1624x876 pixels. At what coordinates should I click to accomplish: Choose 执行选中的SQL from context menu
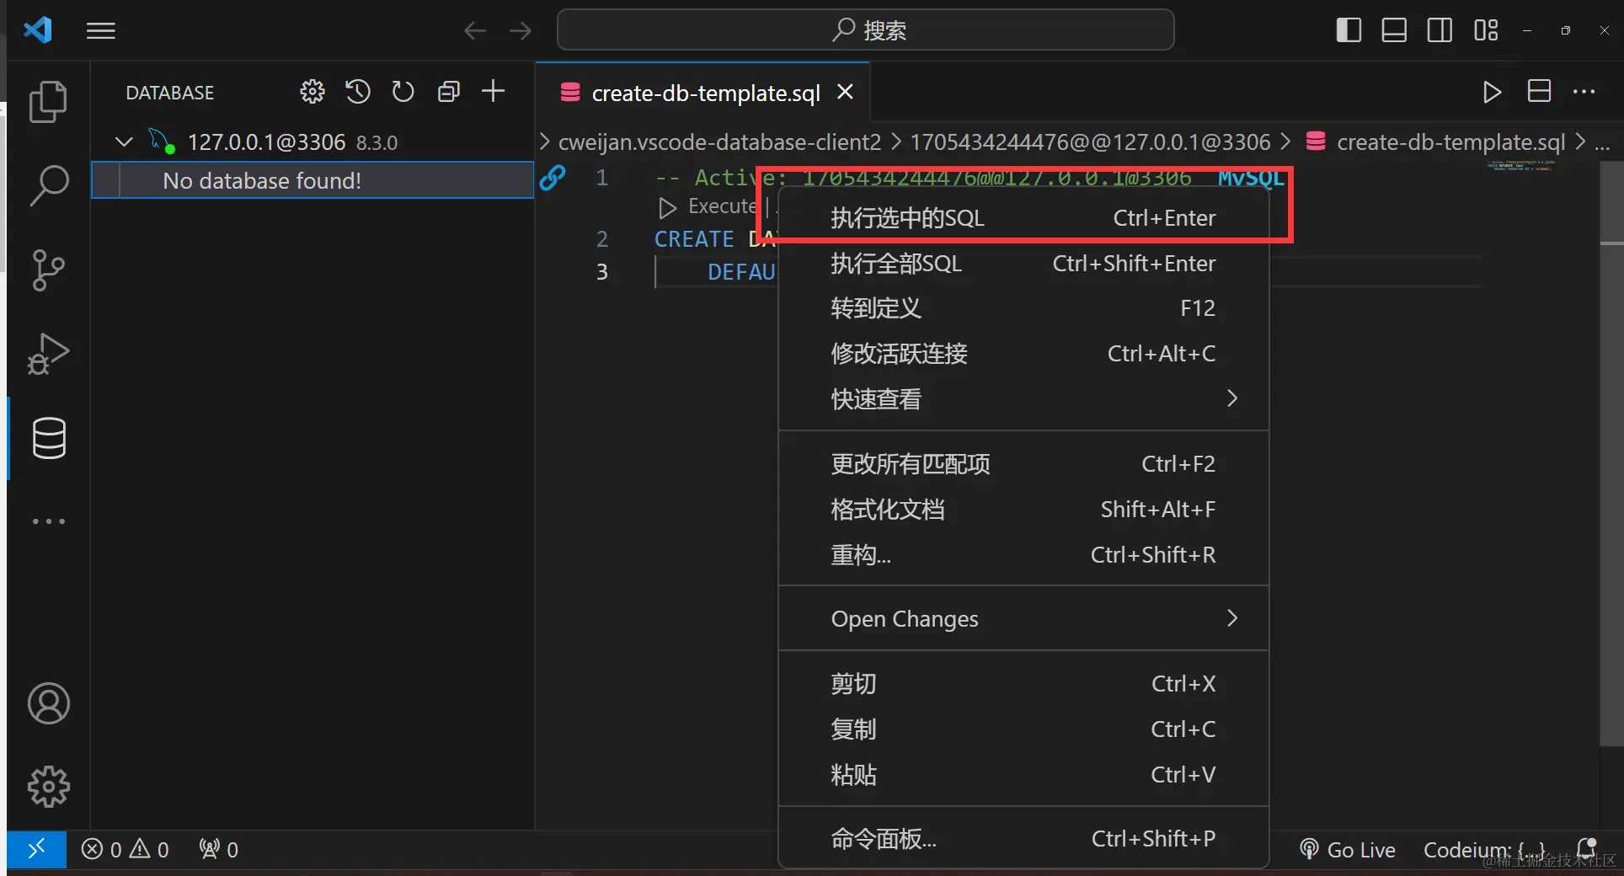click(x=1023, y=218)
